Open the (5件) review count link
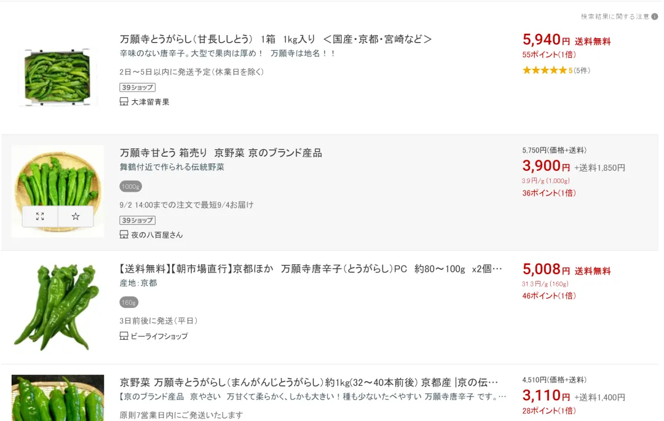This screenshot has width=664, height=421. [x=582, y=71]
